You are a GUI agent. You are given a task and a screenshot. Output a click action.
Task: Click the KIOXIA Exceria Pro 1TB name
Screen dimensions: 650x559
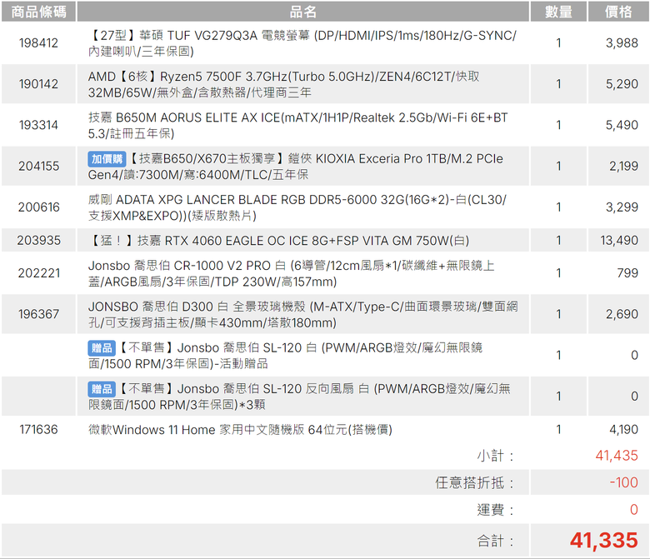295,166
